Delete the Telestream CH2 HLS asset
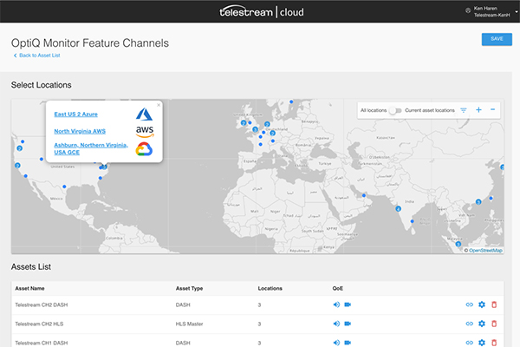520x347 pixels. (x=494, y=324)
